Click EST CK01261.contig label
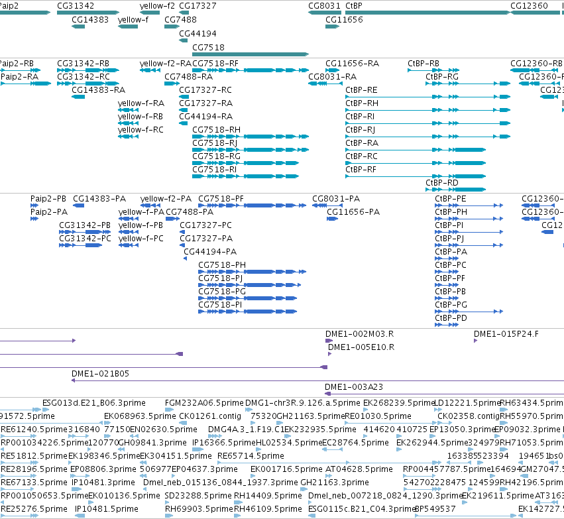 [210, 416]
